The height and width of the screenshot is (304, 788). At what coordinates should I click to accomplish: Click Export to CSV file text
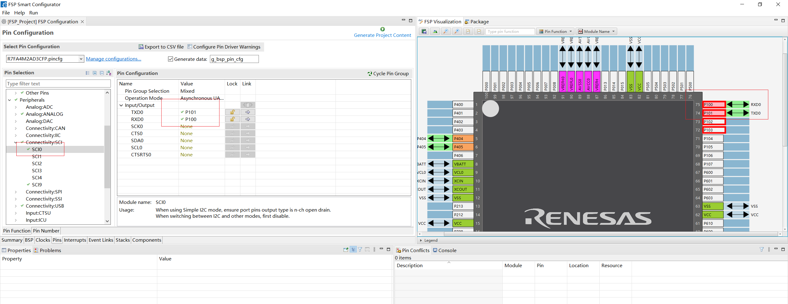pos(164,47)
